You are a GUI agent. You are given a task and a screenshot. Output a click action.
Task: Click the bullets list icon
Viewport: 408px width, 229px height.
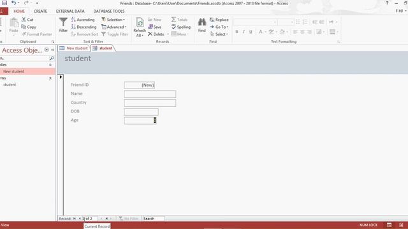298,22
